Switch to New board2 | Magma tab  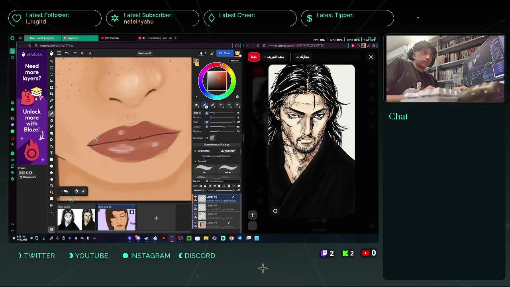(42, 38)
